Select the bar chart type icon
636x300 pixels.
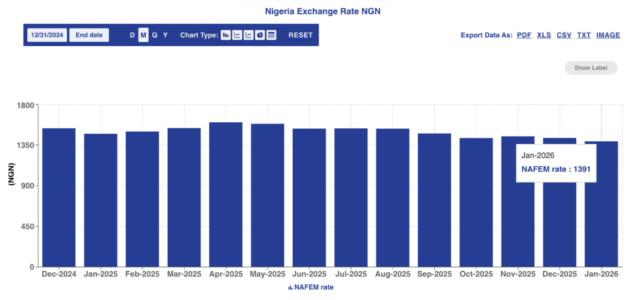226,35
